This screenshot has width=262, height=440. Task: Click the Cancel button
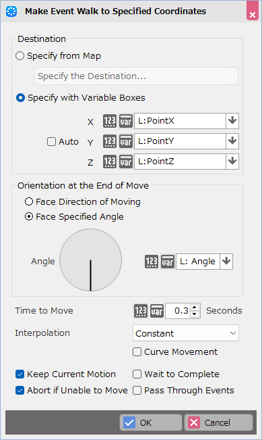218,422
